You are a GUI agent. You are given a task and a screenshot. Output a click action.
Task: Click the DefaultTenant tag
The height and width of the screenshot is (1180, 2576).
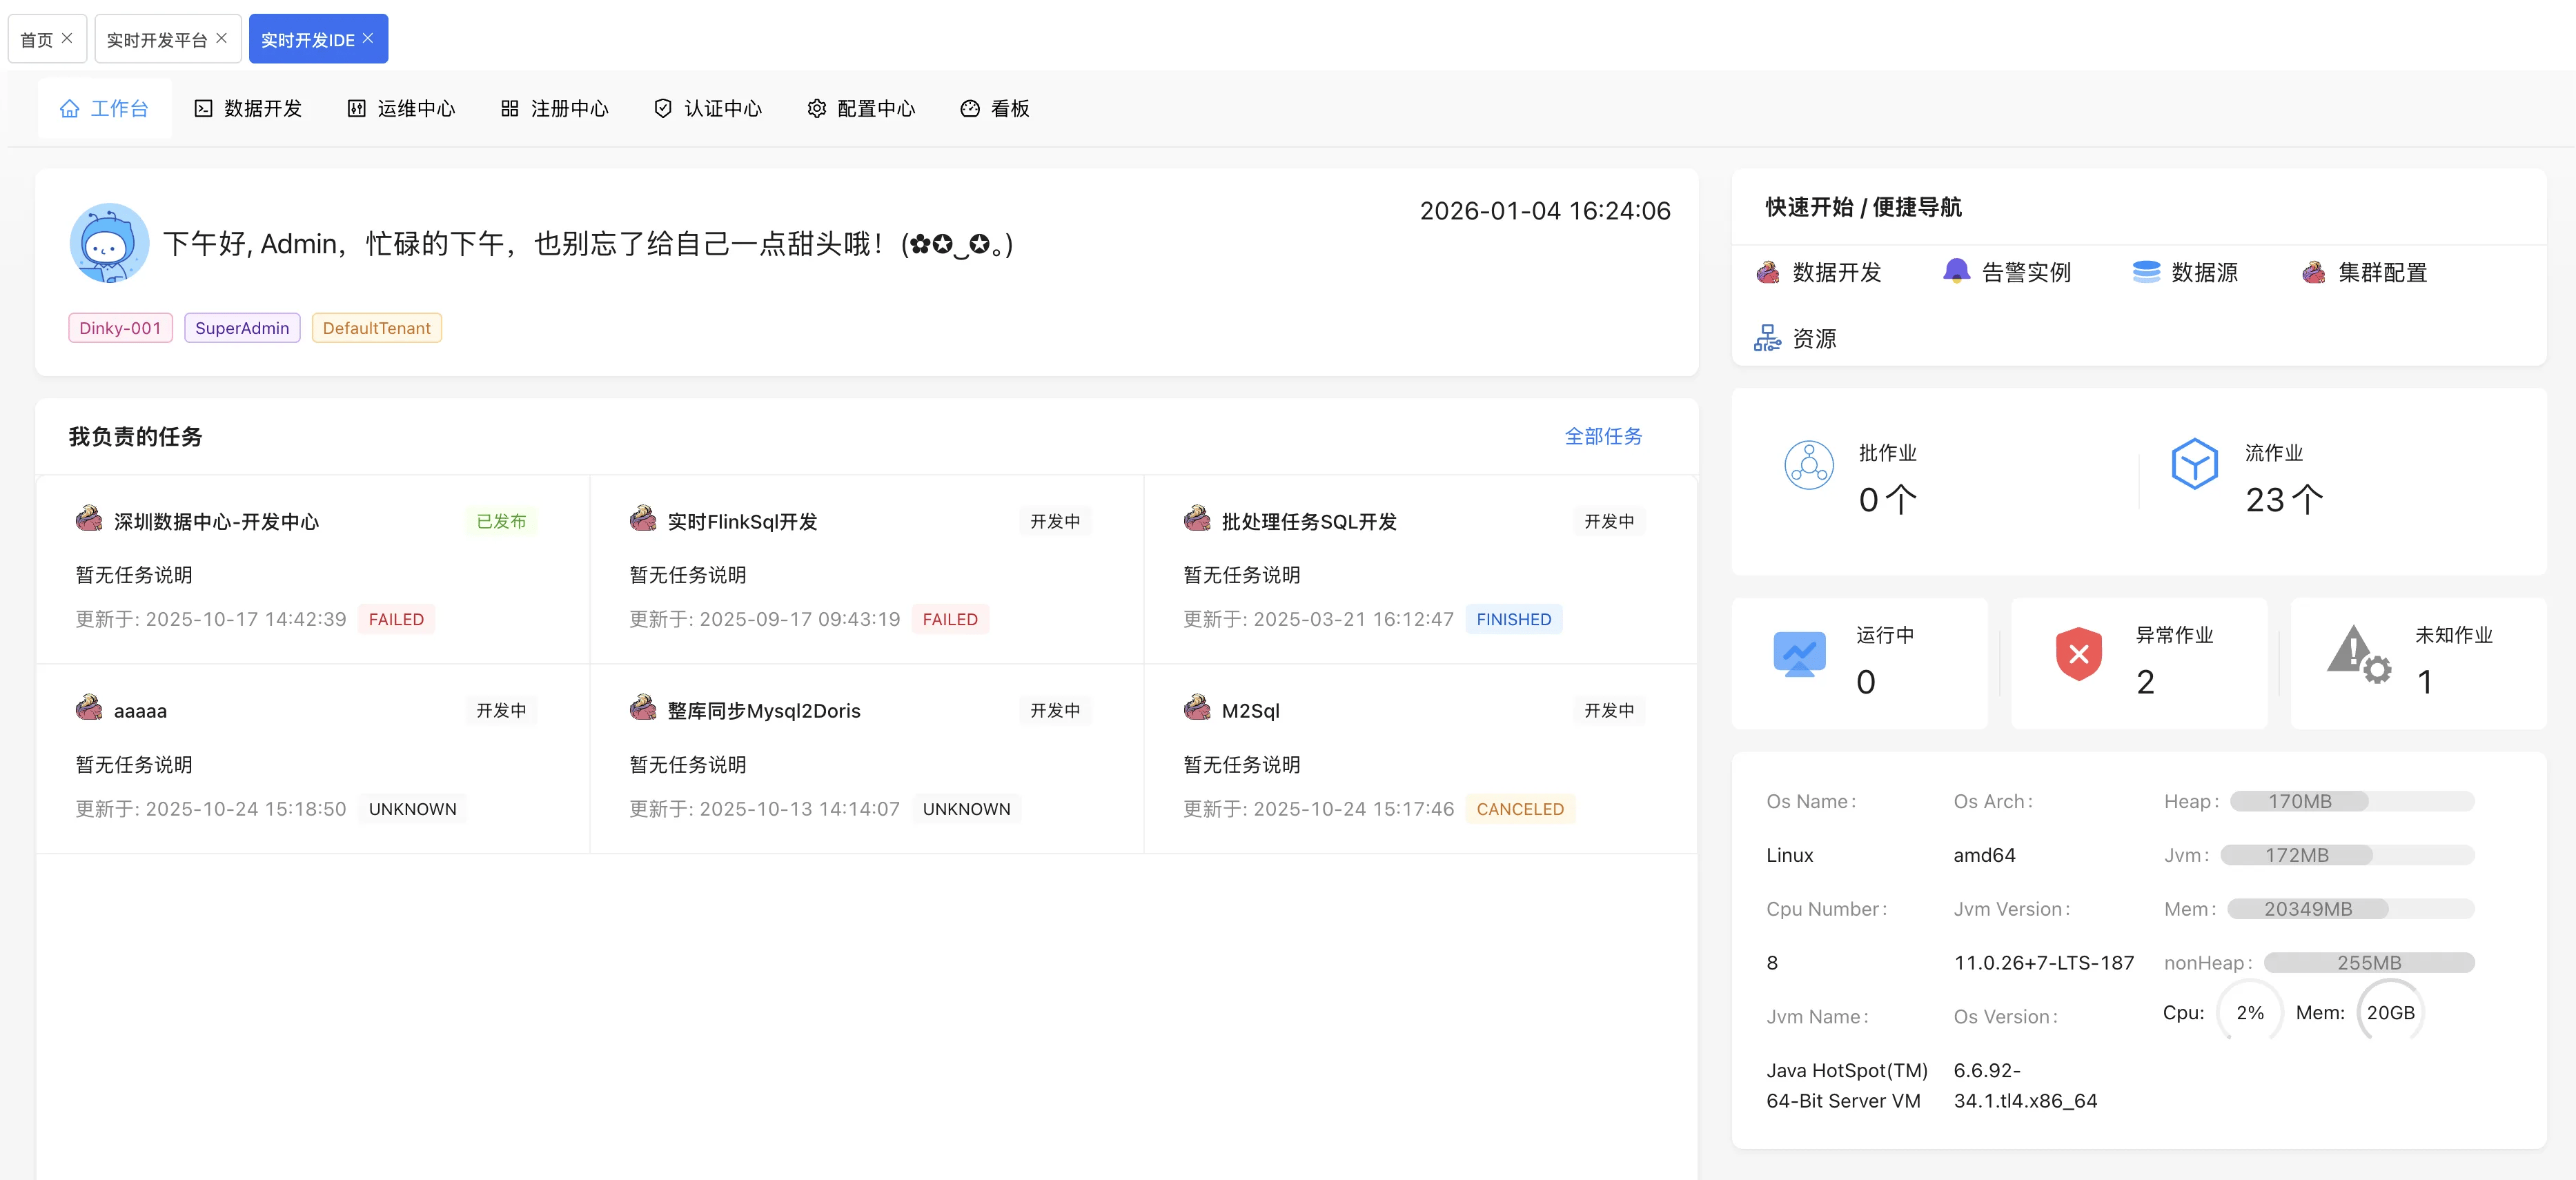(376, 328)
